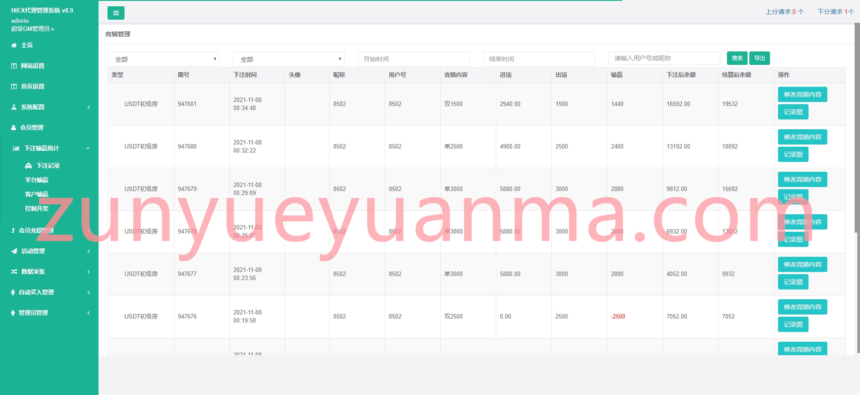Expand the 活动管理 menu chevron
The image size is (860, 395).
[x=88, y=251]
